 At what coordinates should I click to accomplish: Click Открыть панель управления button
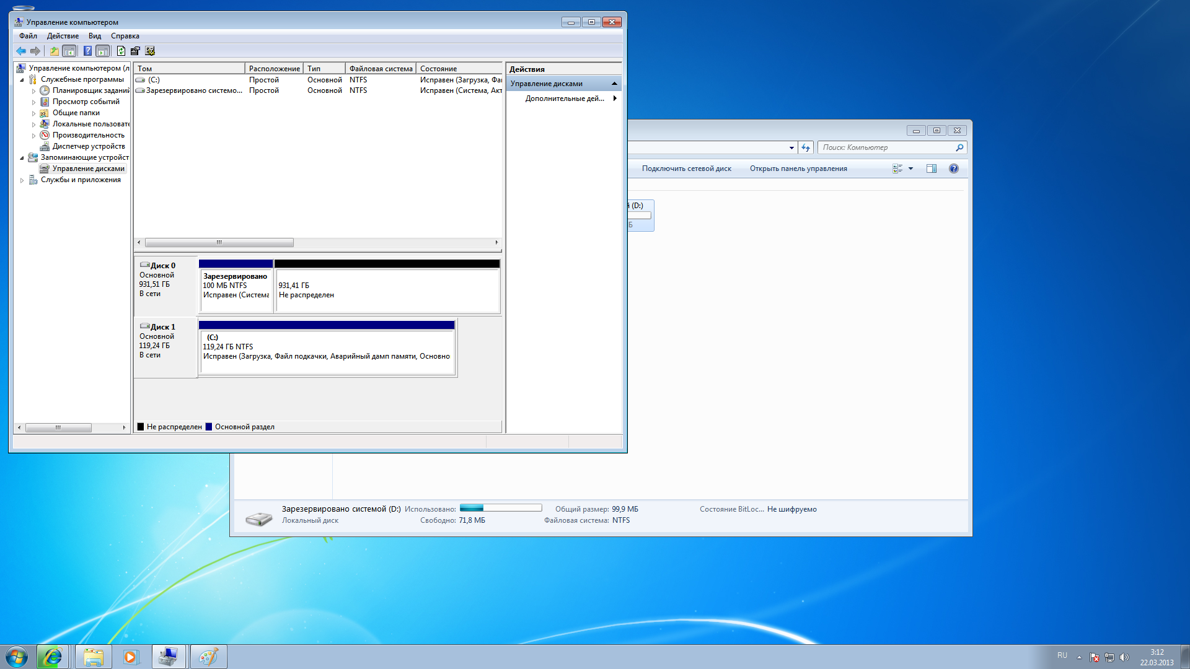pyautogui.click(x=798, y=168)
